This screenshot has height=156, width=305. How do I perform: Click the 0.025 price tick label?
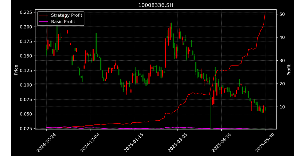tap(26, 129)
